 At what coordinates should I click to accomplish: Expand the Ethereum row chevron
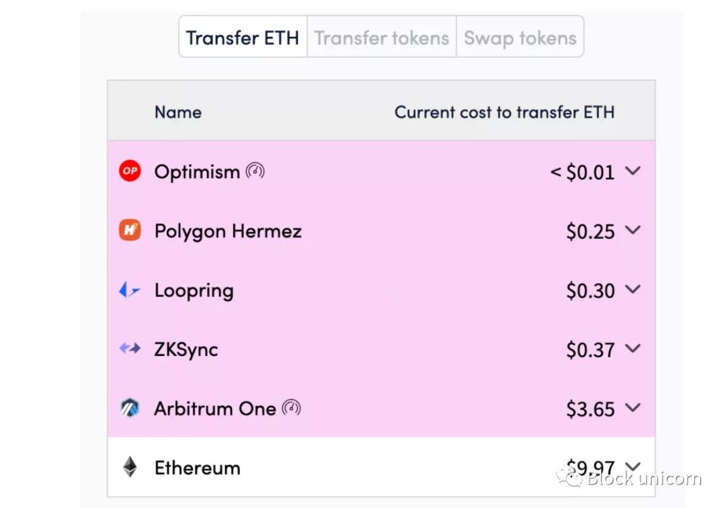pos(632,466)
